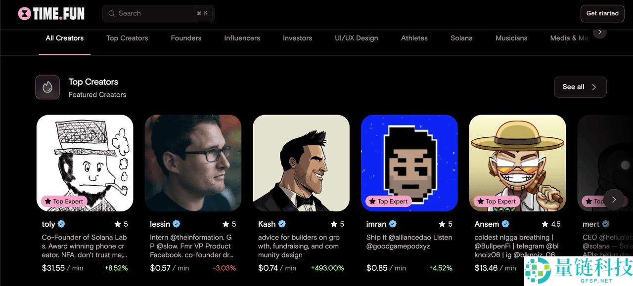Click the Top Expert badge on imran's card
Screen dimensions: 633x286
coord(388,201)
